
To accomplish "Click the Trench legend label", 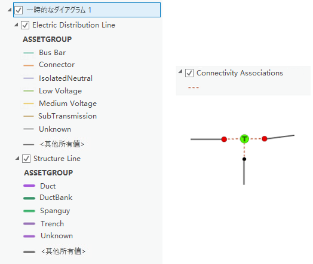I will tap(53, 224).
